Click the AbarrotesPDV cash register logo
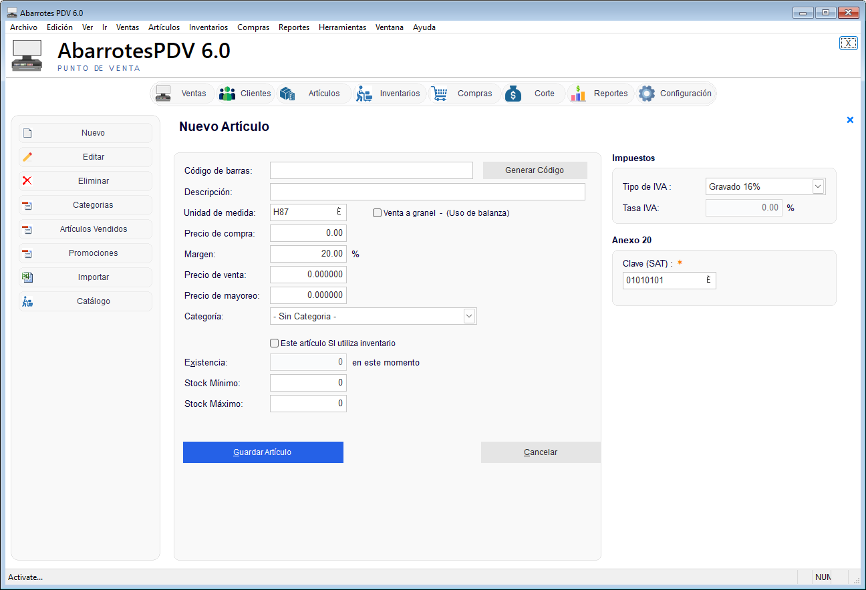 27,56
